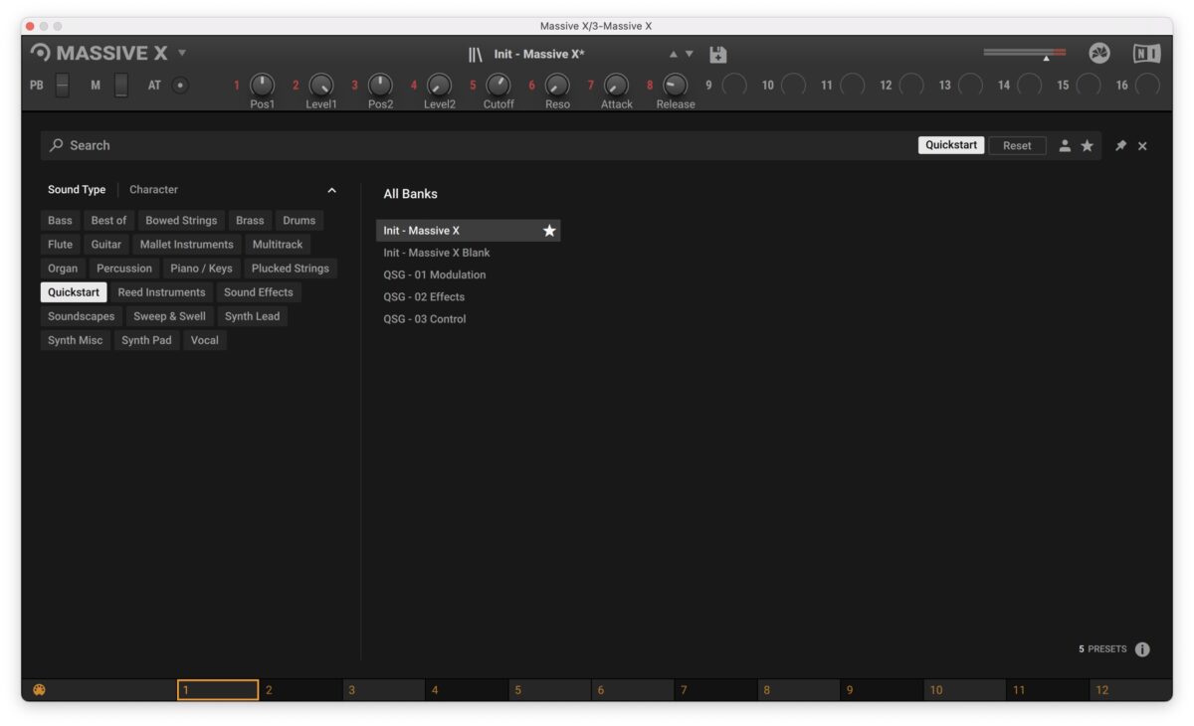The image size is (1194, 726).
Task: Deselect the Quickstart sound type tag
Action: [74, 292]
